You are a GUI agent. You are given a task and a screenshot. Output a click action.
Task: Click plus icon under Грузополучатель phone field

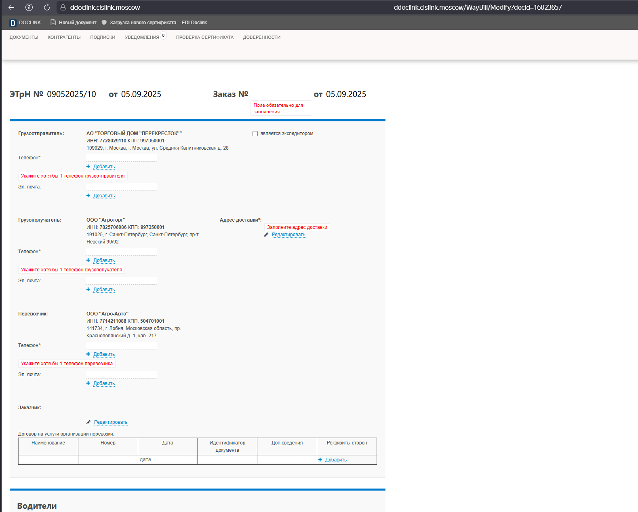88,260
